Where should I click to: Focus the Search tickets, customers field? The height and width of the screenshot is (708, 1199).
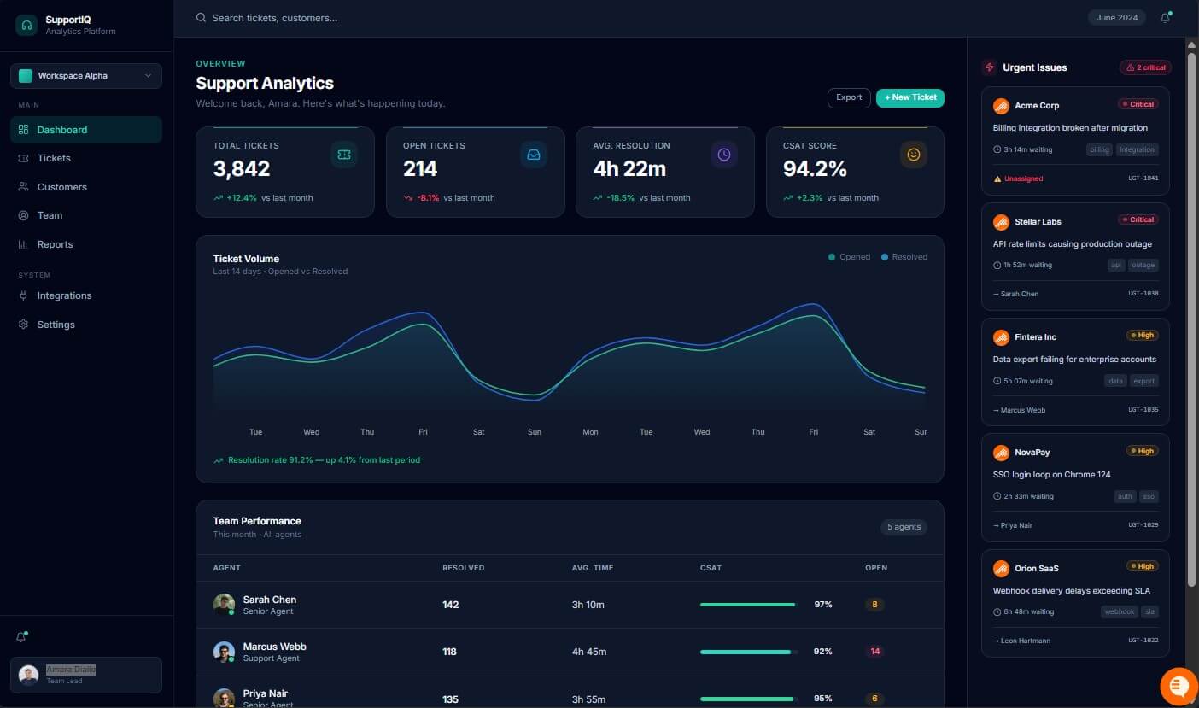coord(274,18)
